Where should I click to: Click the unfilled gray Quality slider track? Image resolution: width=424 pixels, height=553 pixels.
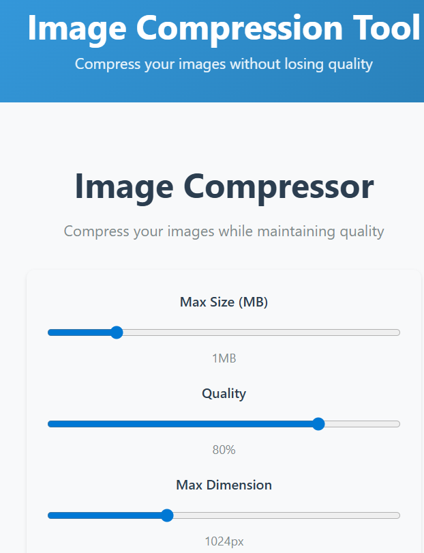(x=361, y=424)
